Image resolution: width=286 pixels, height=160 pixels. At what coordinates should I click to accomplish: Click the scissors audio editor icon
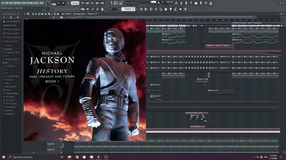click(x=181, y=3)
